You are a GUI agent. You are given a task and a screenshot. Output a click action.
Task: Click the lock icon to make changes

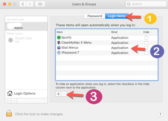(x=9, y=114)
